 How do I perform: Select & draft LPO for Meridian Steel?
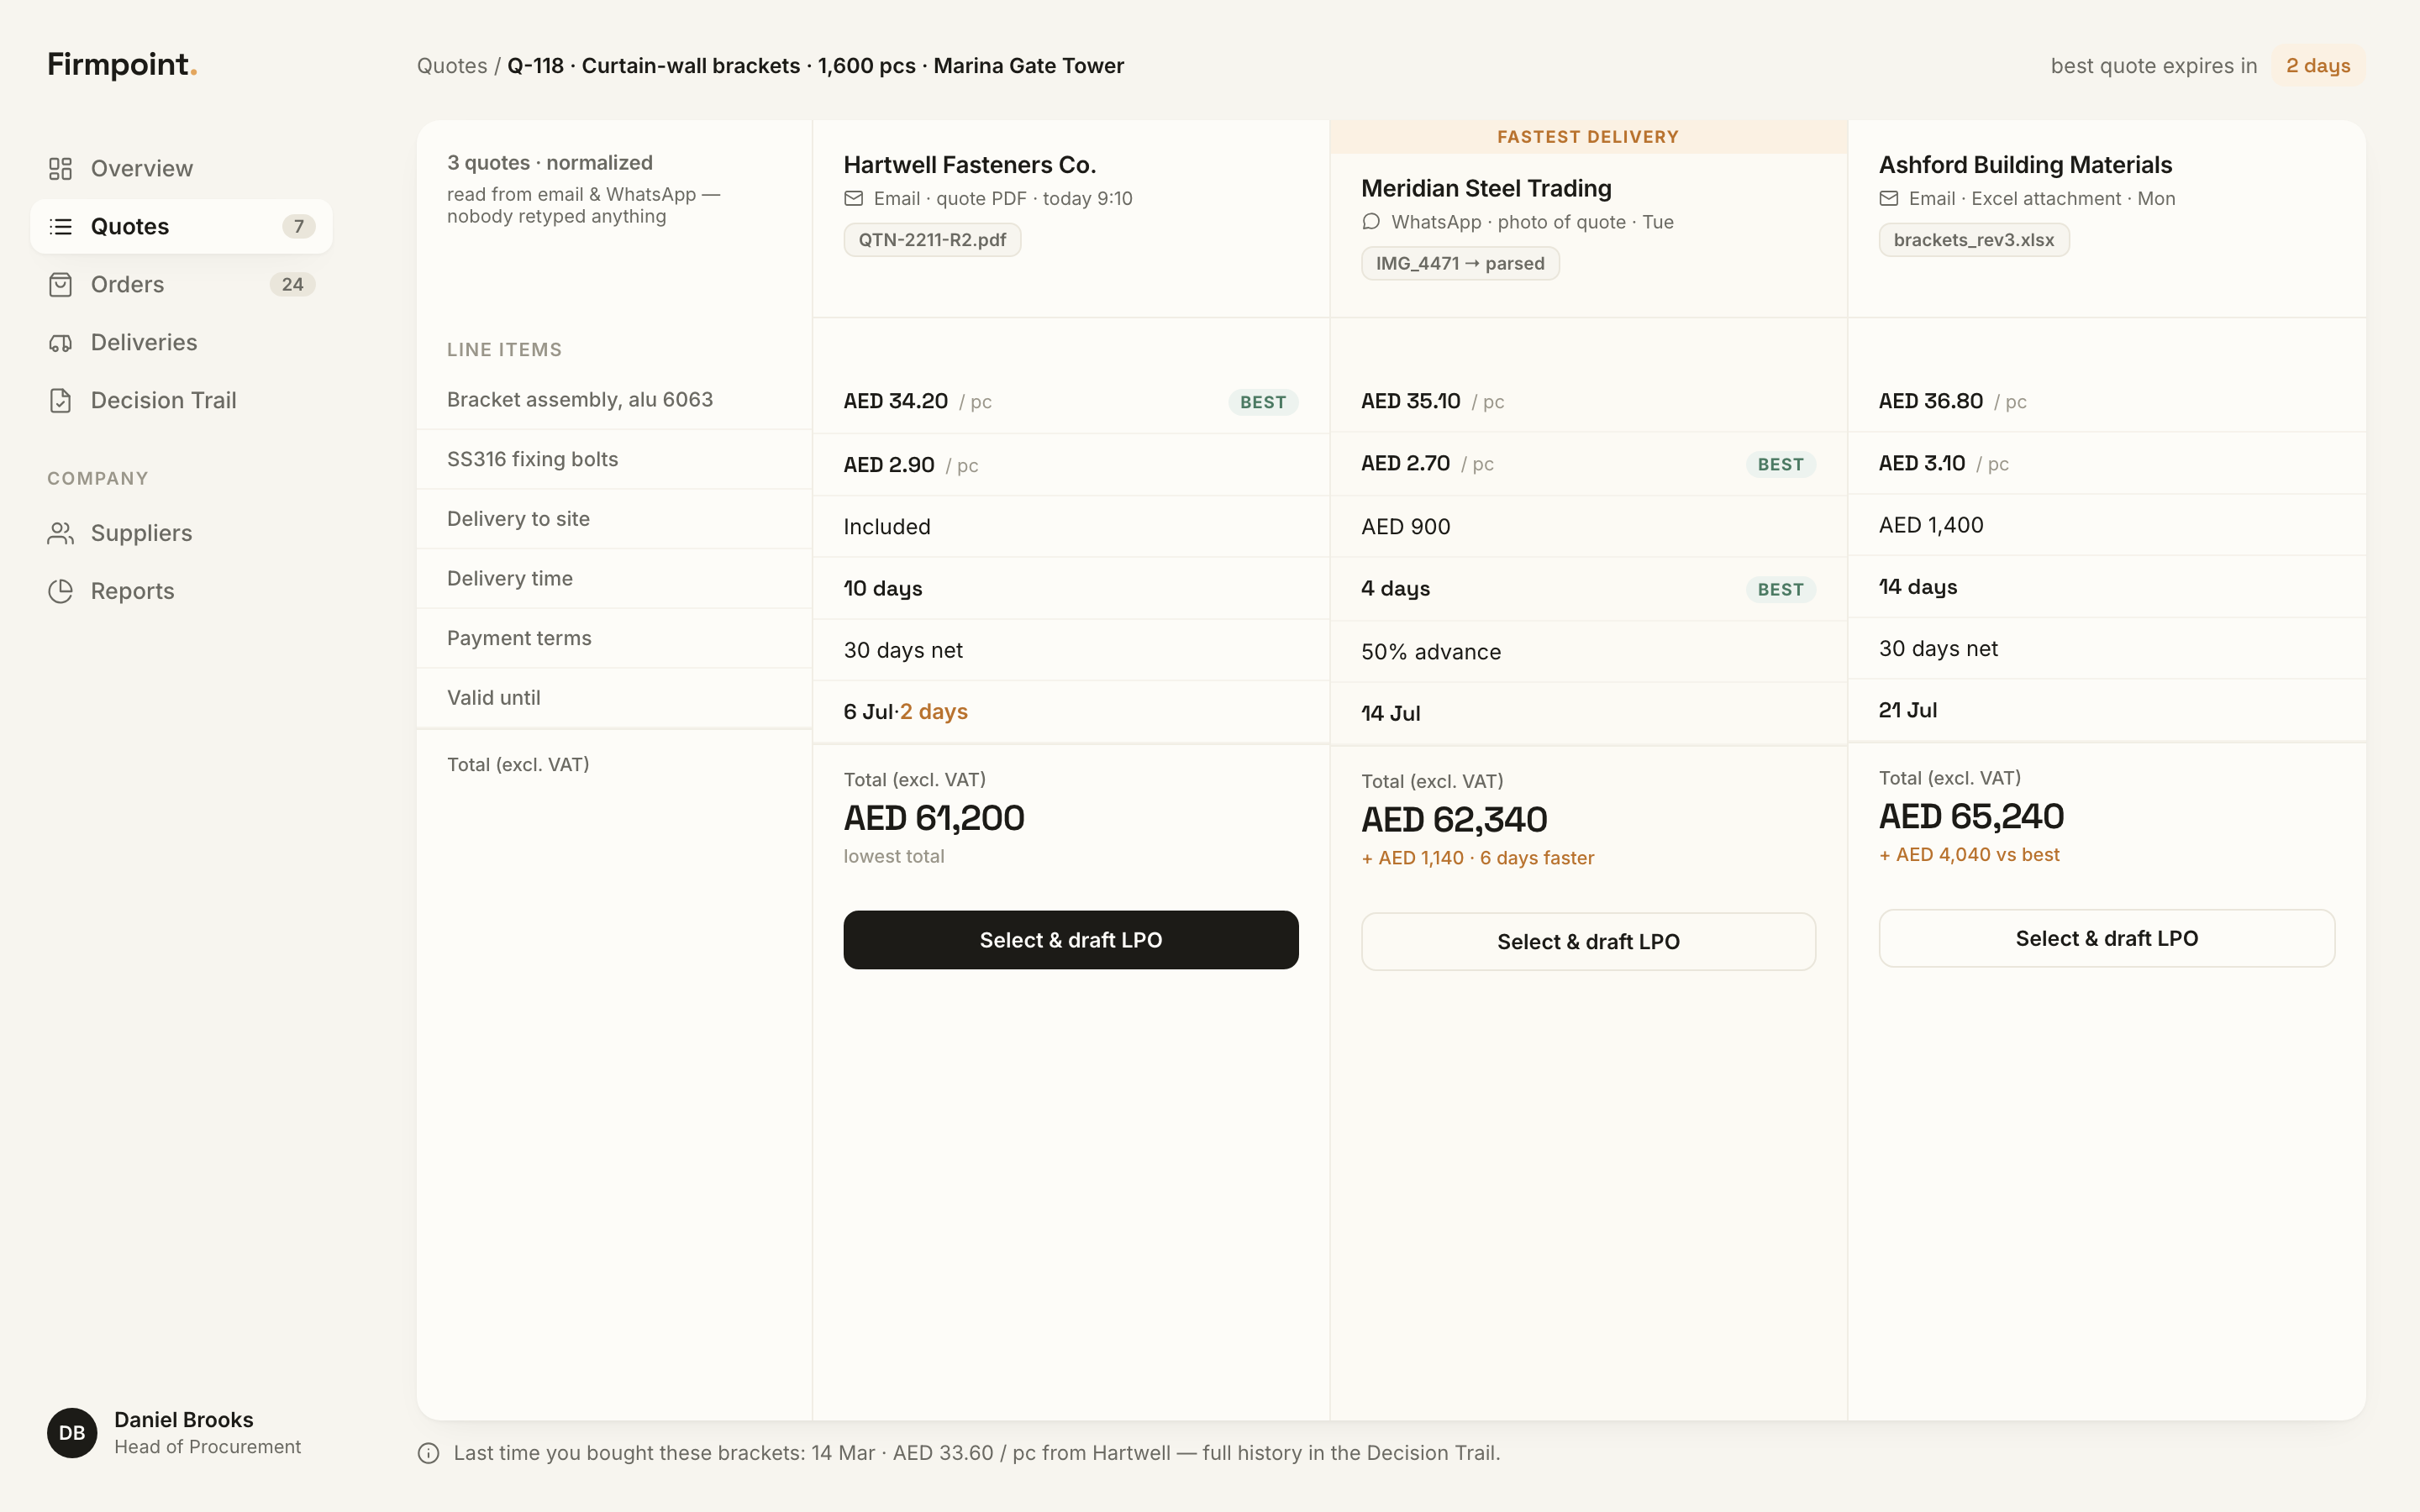1588,941
